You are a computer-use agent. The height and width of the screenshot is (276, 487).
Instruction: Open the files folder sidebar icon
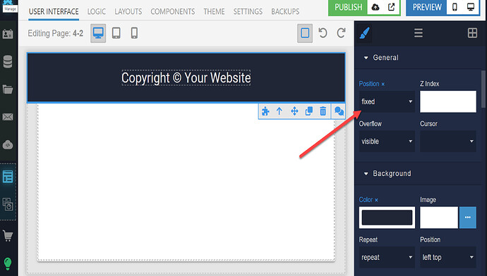tap(8, 89)
